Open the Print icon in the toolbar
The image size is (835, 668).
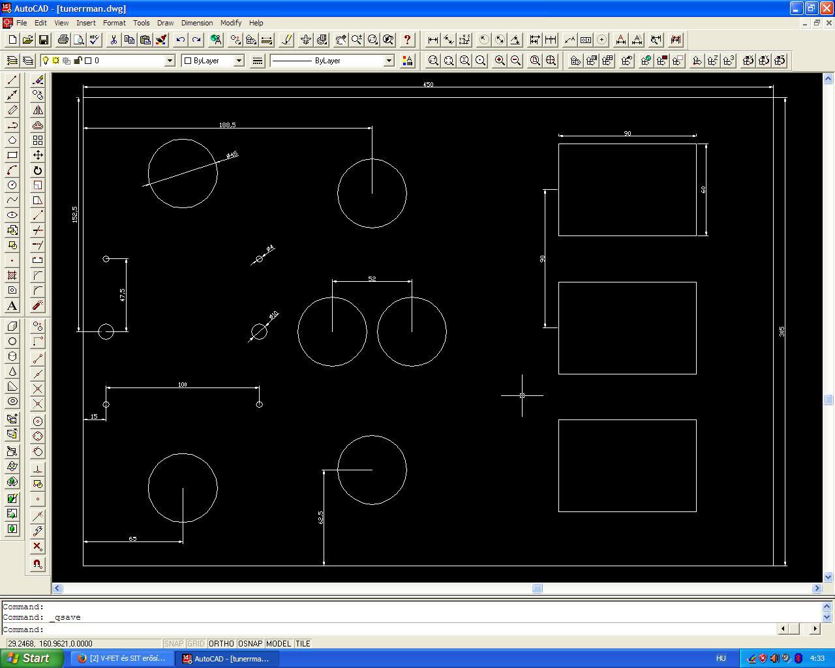pos(63,40)
